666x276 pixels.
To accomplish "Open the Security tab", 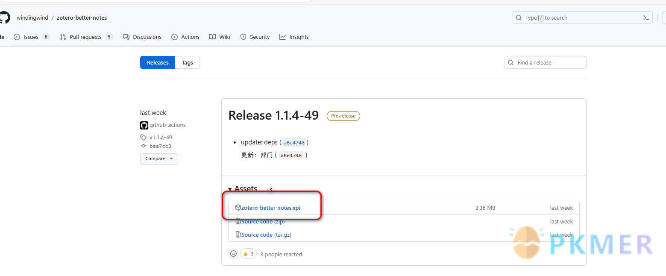I will coord(255,37).
